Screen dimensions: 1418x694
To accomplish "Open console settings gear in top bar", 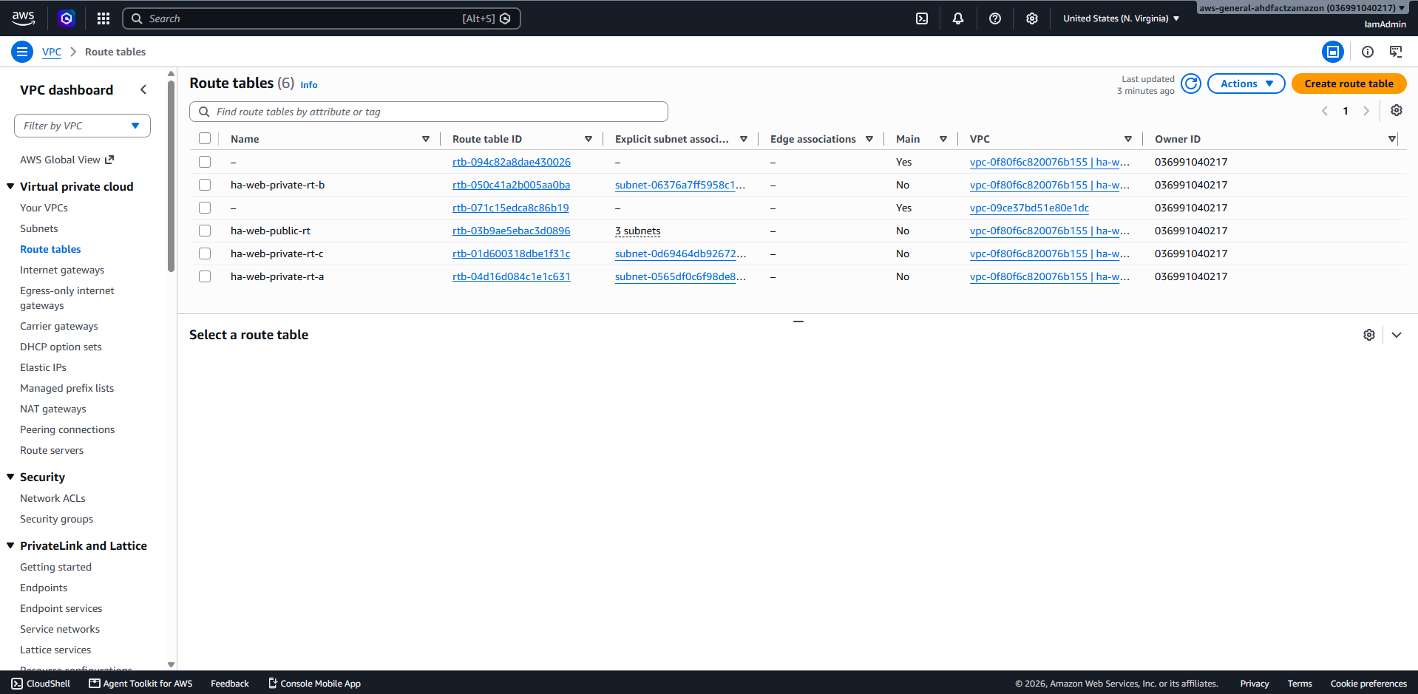I will [1032, 18].
